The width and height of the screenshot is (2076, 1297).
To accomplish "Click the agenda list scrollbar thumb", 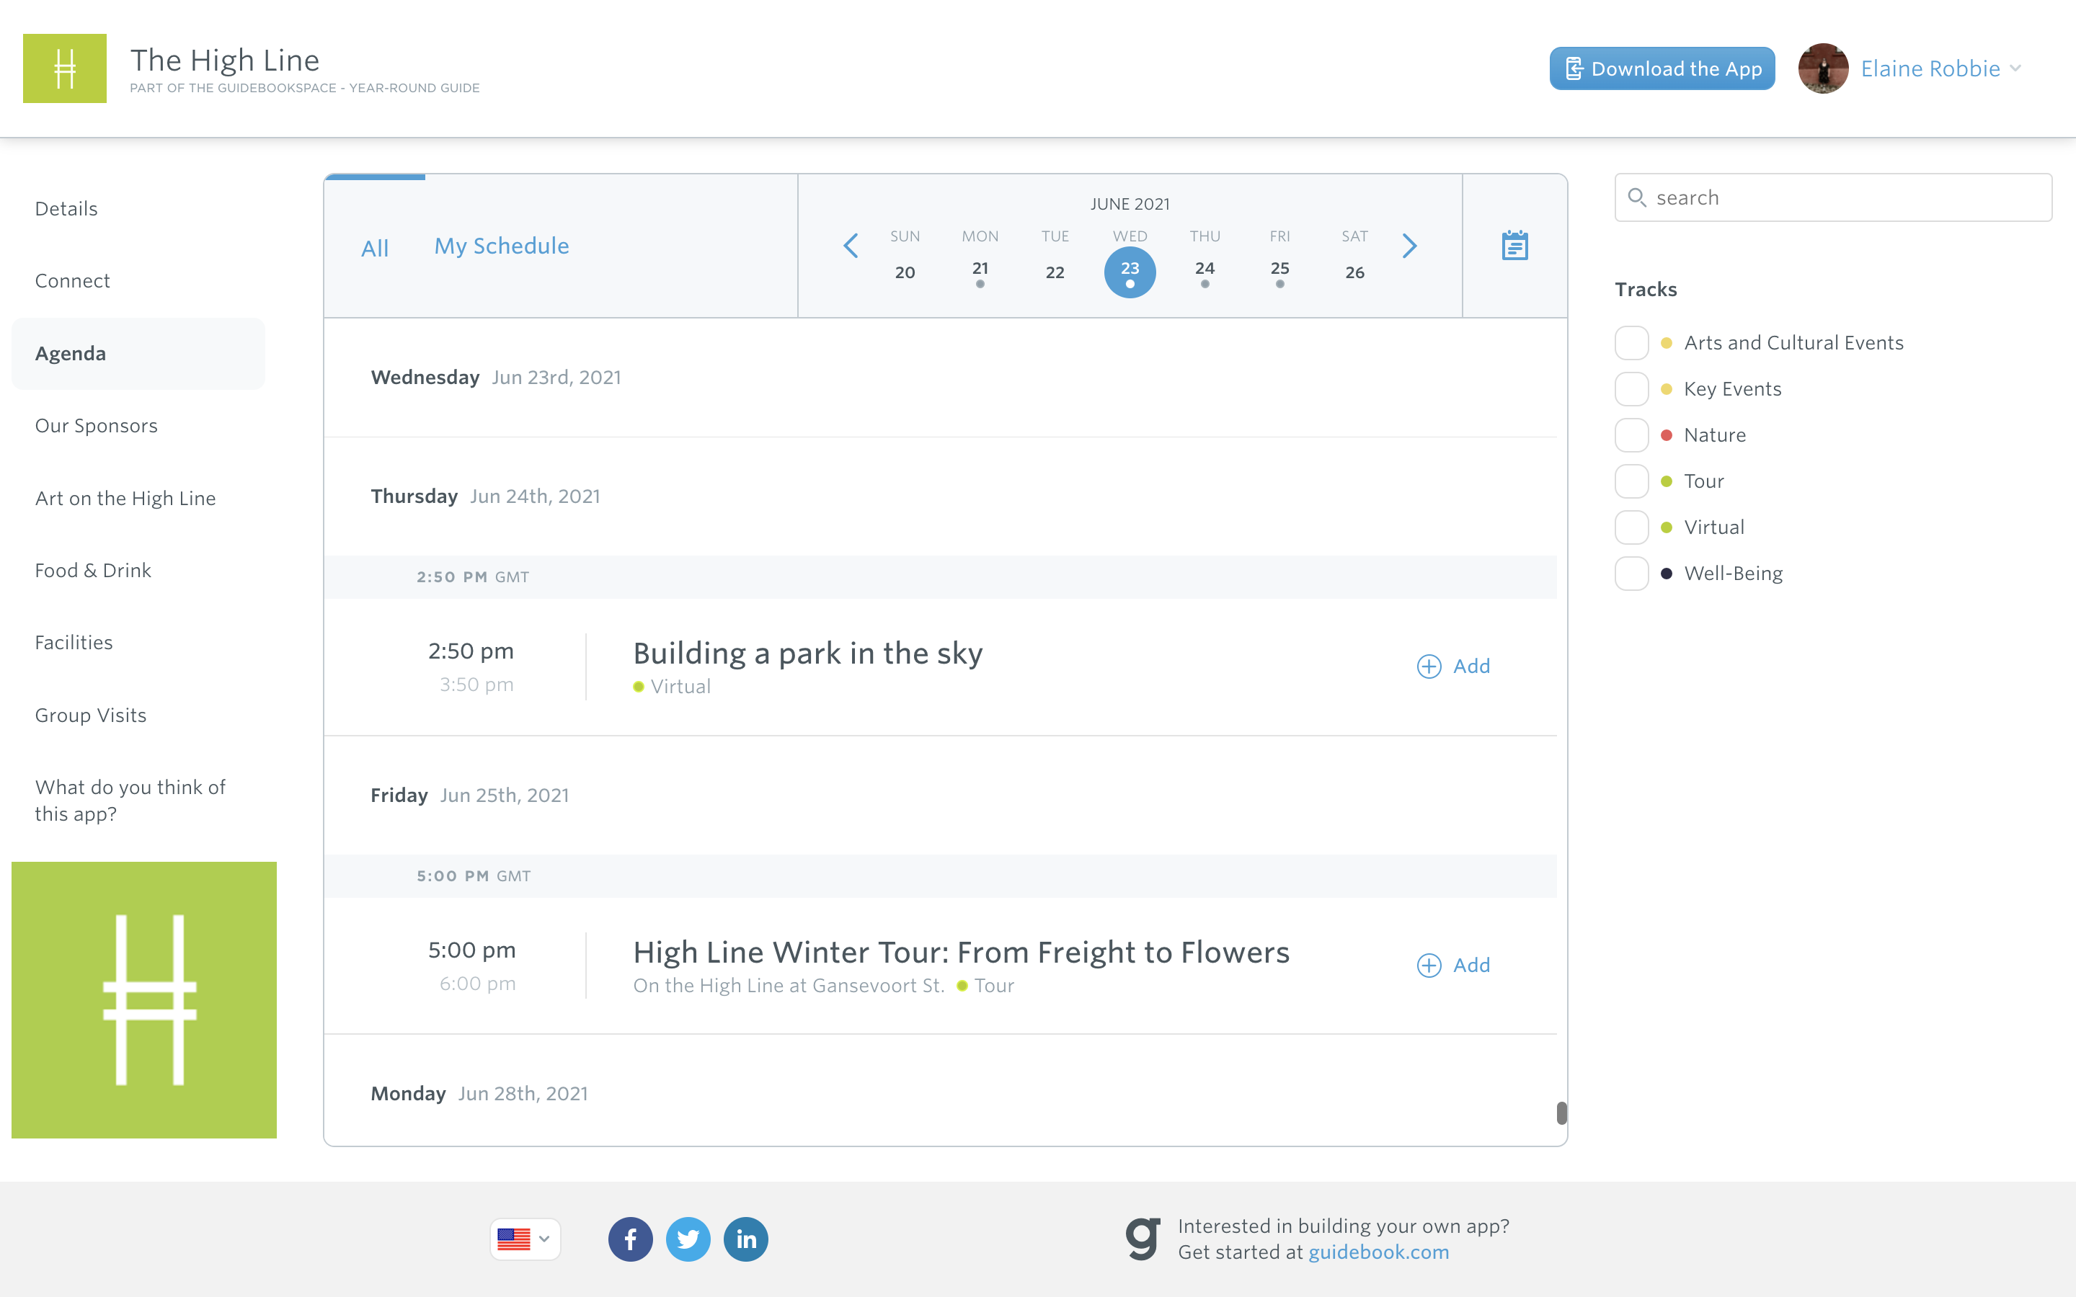I will 1561,1113.
